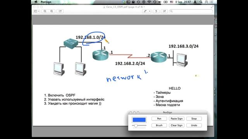
Task: Open Spotlight search magnifier
Action: (201, 2)
